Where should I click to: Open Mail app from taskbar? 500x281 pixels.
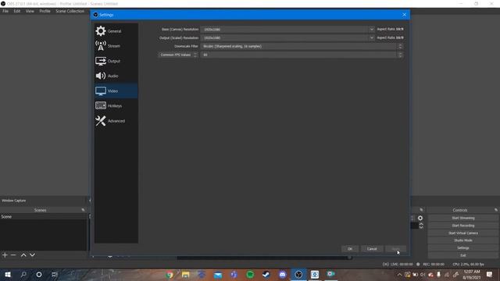(218, 274)
